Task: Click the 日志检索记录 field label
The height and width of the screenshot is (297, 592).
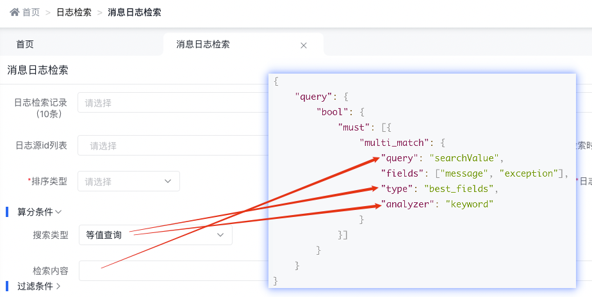Action: tap(41, 108)
